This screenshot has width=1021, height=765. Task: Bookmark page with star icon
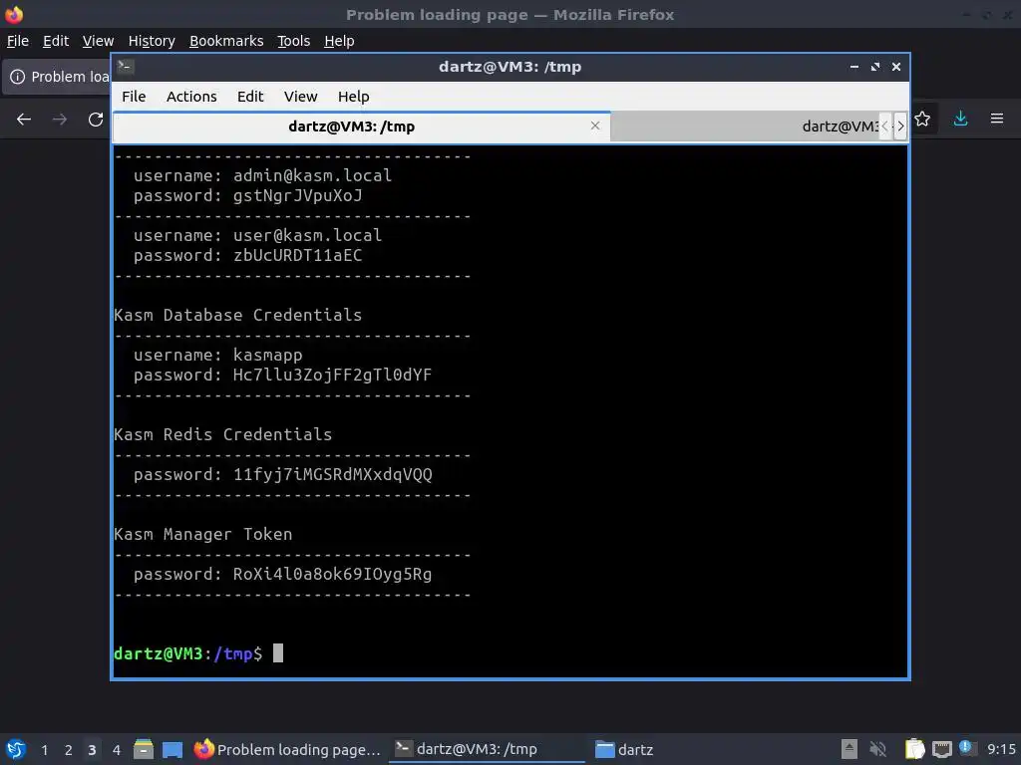point(922,119)
